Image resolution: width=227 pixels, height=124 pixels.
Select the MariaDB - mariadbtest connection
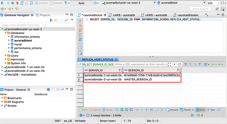pyautogui.click(x=22, y=75)
